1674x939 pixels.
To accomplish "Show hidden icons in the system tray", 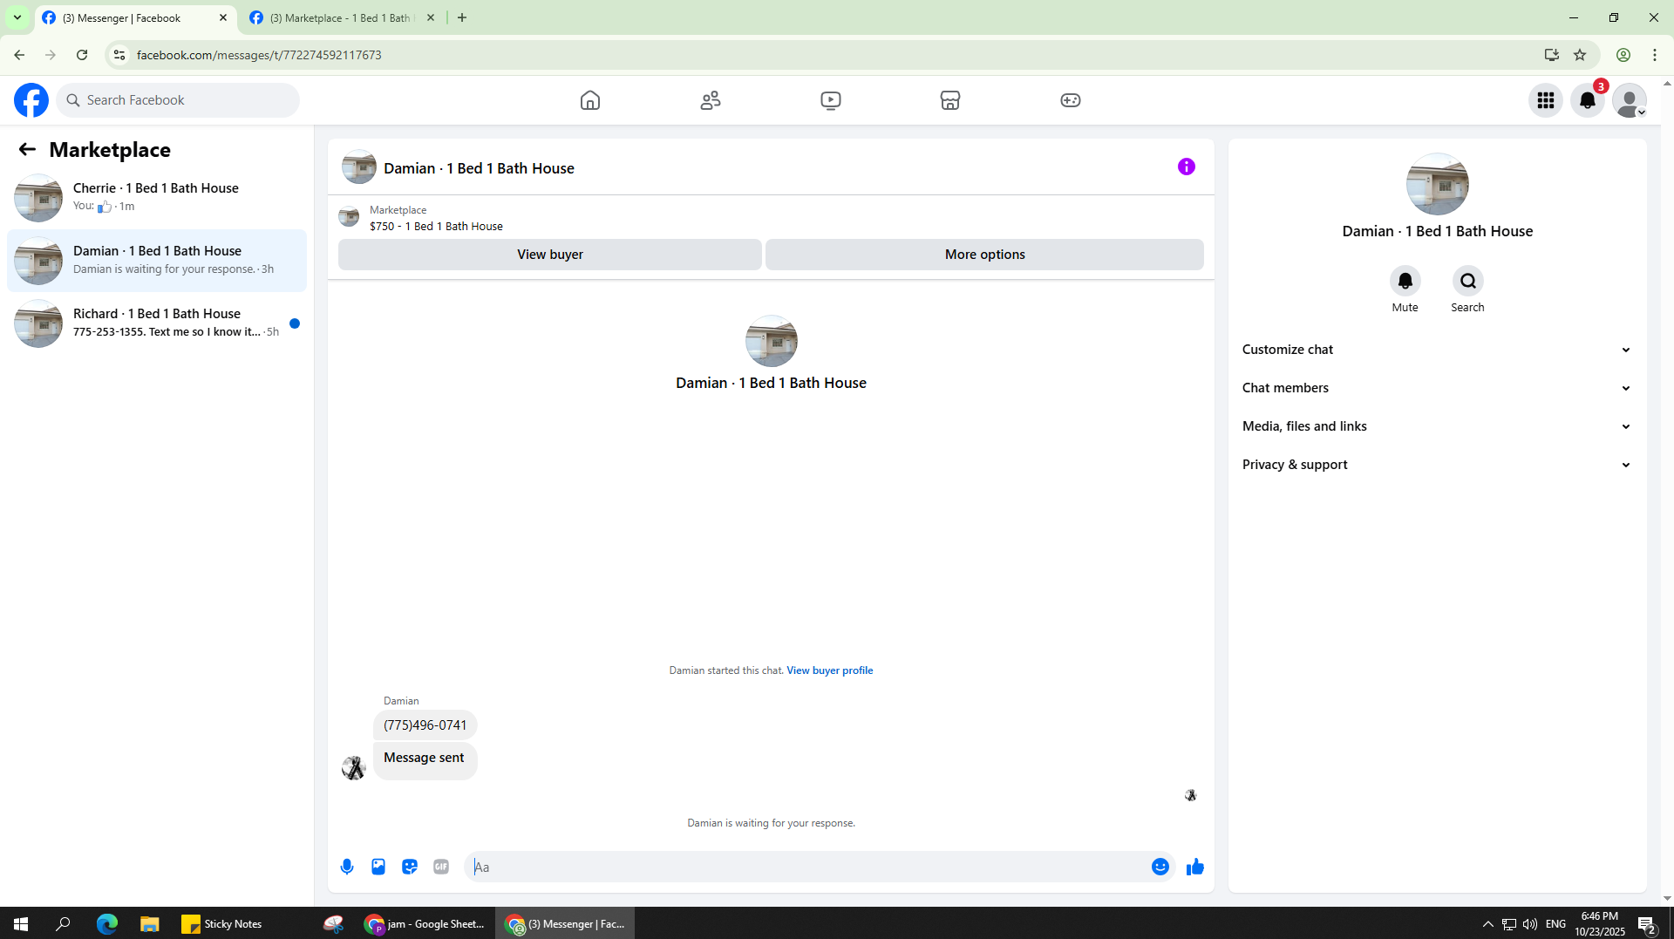I will coord(1487,924).
